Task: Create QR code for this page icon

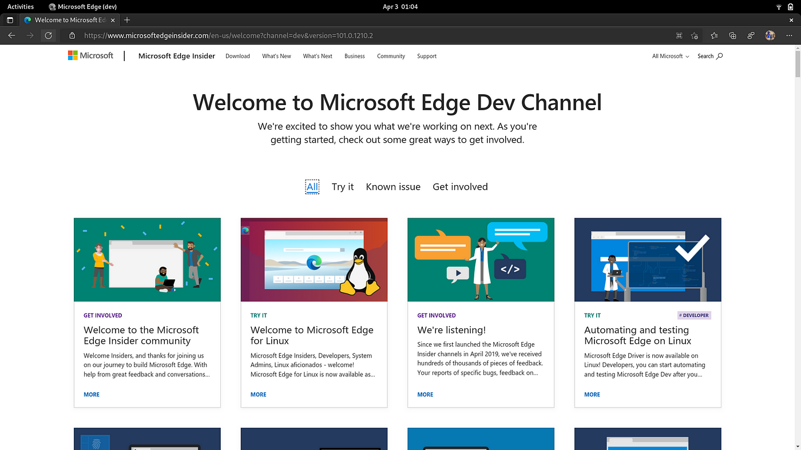Action: (679, 35)
